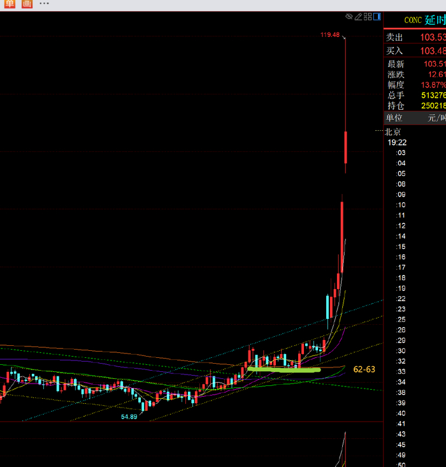Image resolution: width=446 pixels, height=467 pixels.
Task: Select the pencil drawing tool icon
Action: pyautogui.click(x=358, y=17)
